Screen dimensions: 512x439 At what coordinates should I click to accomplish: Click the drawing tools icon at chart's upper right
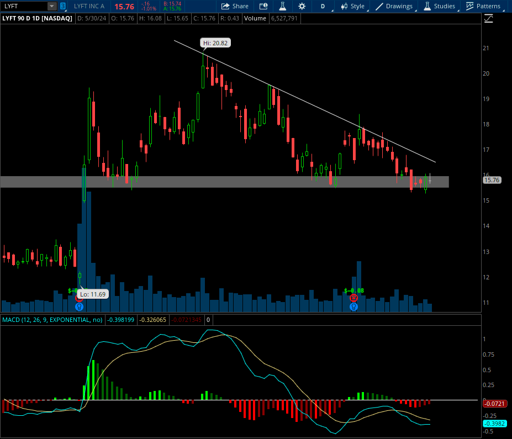coord(488,19)
